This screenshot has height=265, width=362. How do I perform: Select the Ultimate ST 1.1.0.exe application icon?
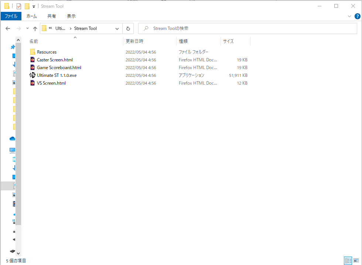coord(33,75)
